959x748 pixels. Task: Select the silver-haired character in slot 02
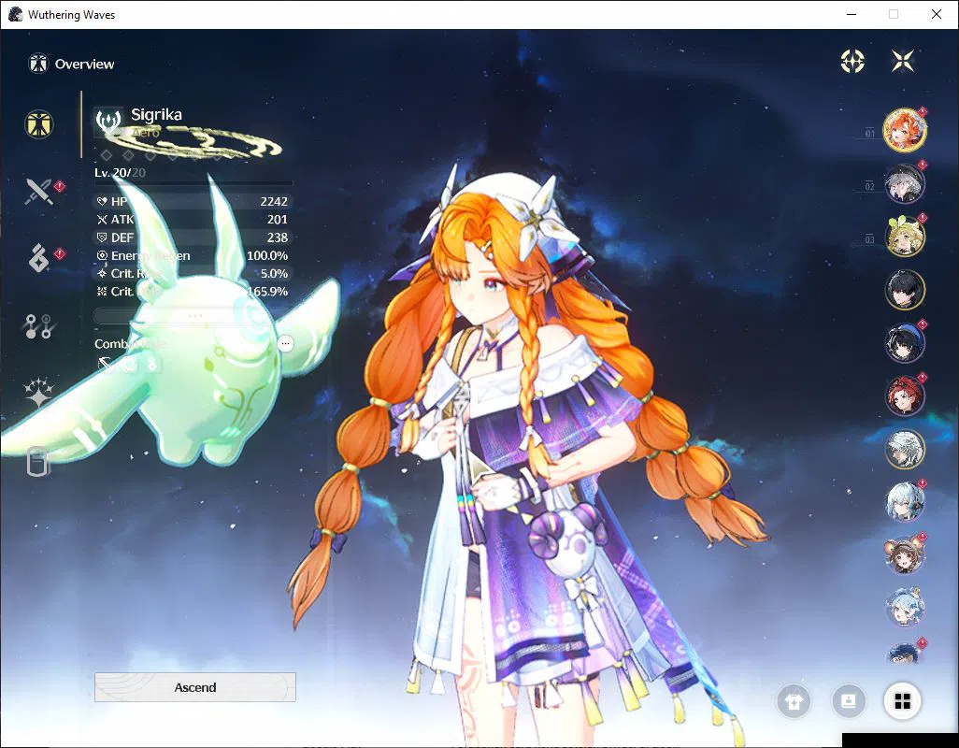coord(905,183)
